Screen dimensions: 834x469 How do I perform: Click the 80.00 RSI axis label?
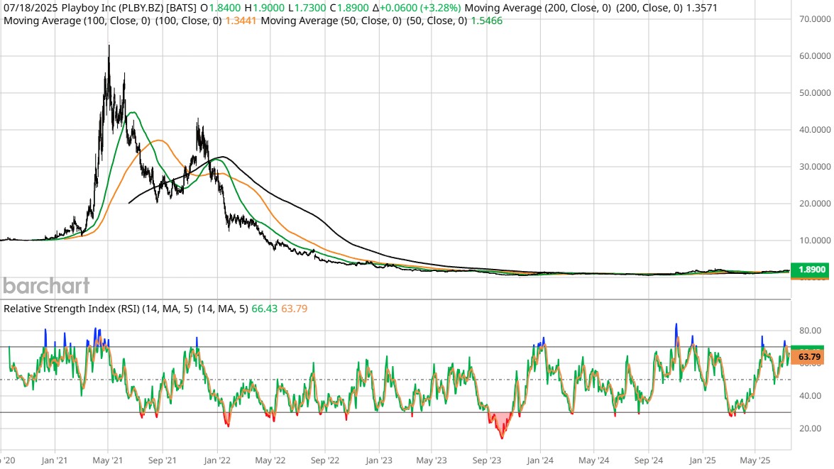pyautogui.click(x=810, y=331)
